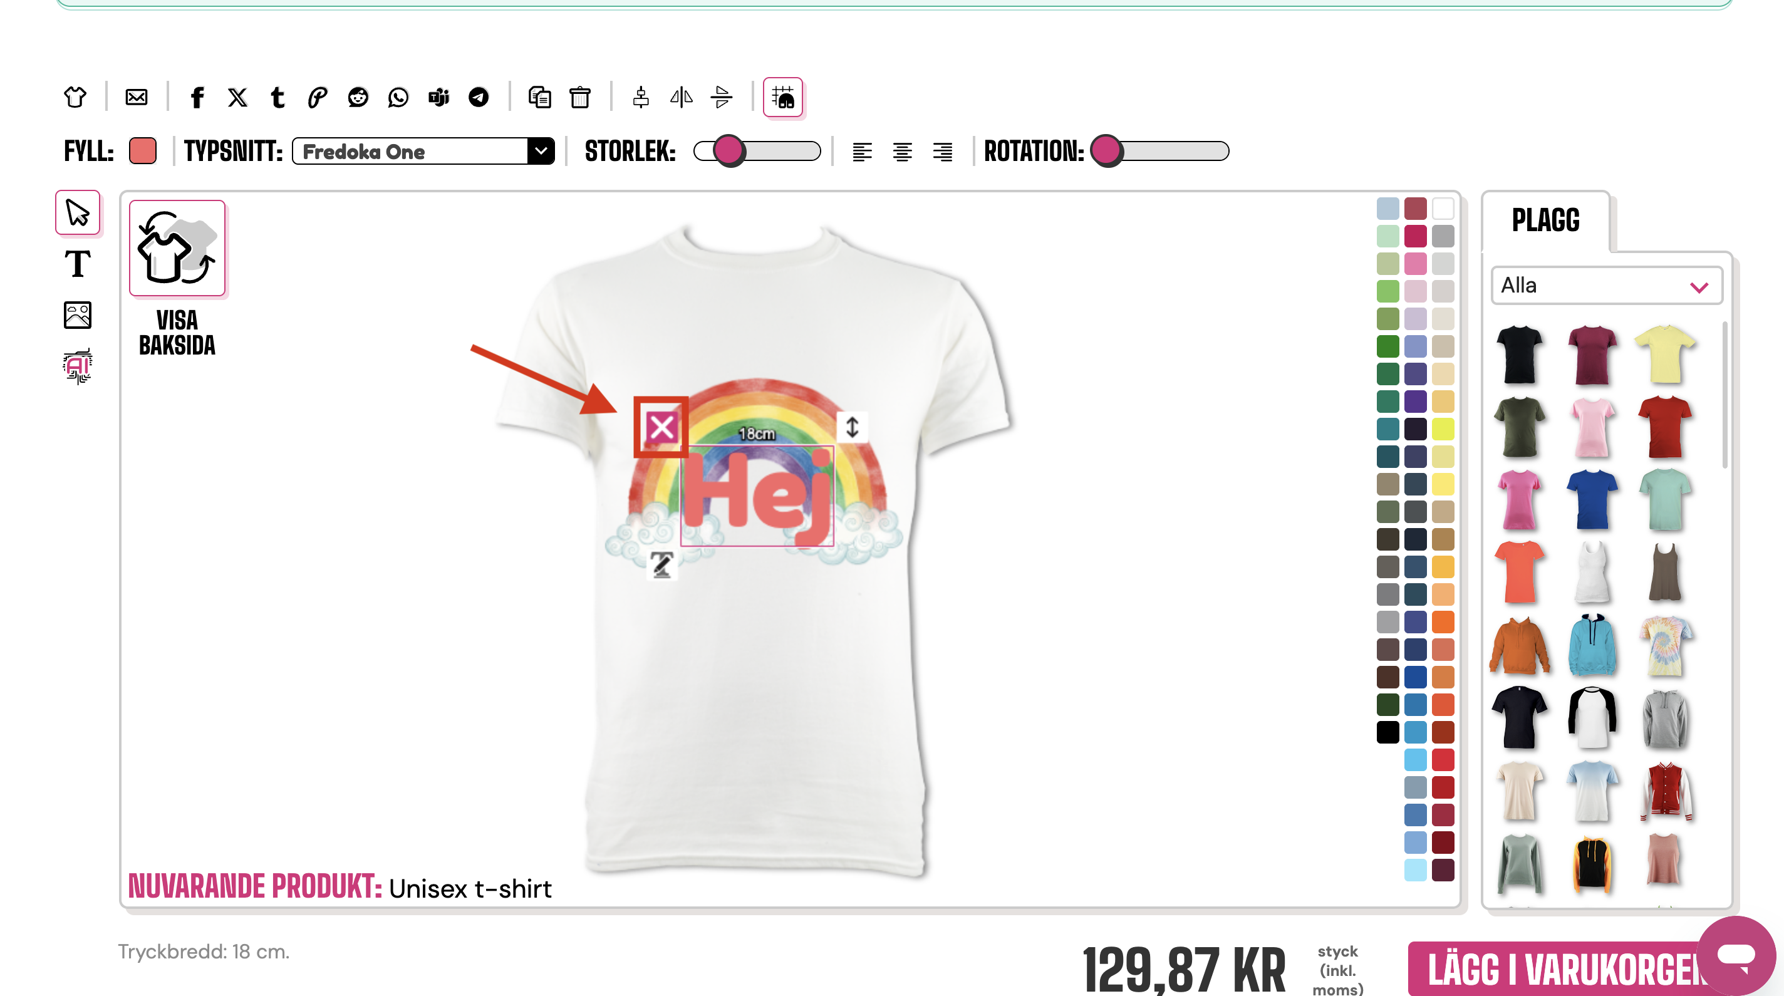Select the Text tool in left sidebar

78,264
